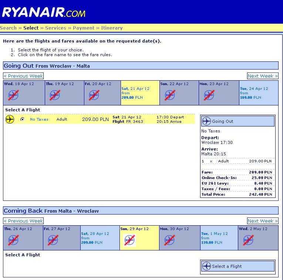Click the EU 261 Levy 8.40 PLN value
This screenshot has width=283, height=280.
263,183
